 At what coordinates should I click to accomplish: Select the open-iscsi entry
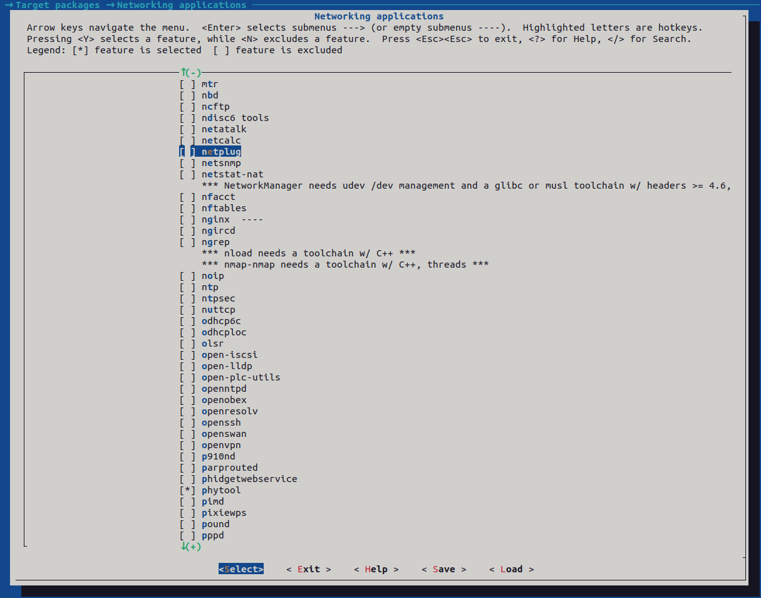pyautogui.click(x=229, y=355)
